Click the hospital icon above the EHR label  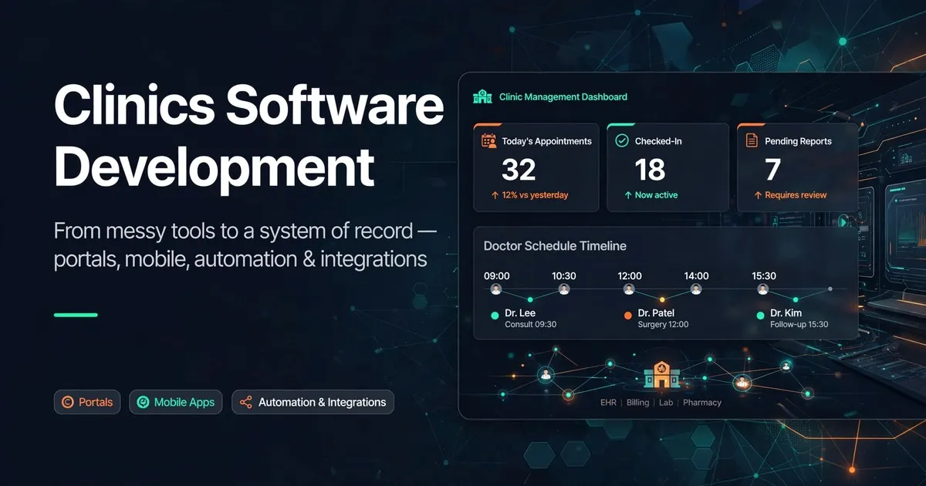pos(661,376)
